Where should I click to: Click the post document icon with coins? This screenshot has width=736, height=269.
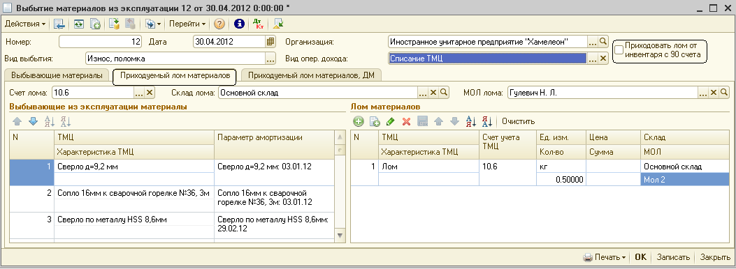[x=114, y=24]
